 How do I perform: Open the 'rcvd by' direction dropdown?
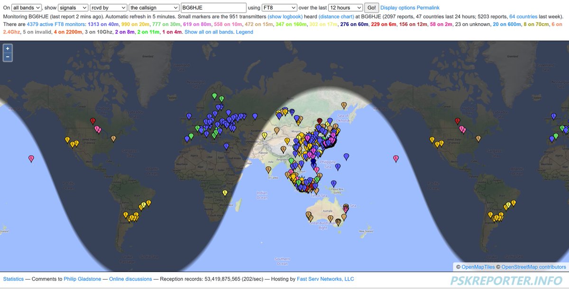109,8
